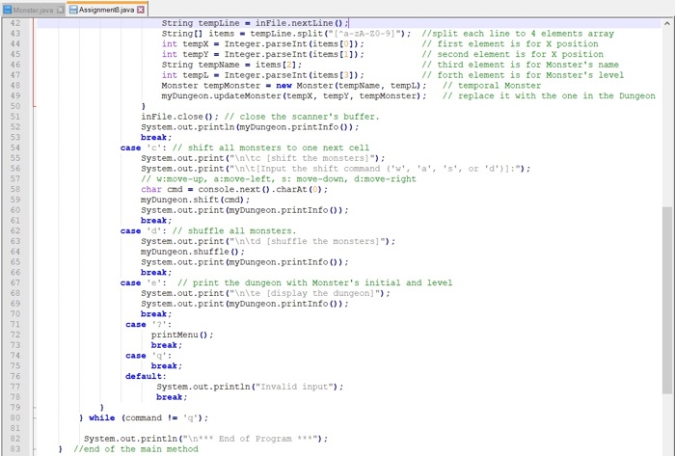Click comment "w:move-up, a:move-left" on line 57
The image size is (675, 456).
pos(211,179)
